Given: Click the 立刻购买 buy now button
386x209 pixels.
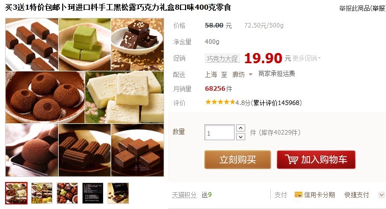Looking at the screenshot, I should click(x=238, y=160).
